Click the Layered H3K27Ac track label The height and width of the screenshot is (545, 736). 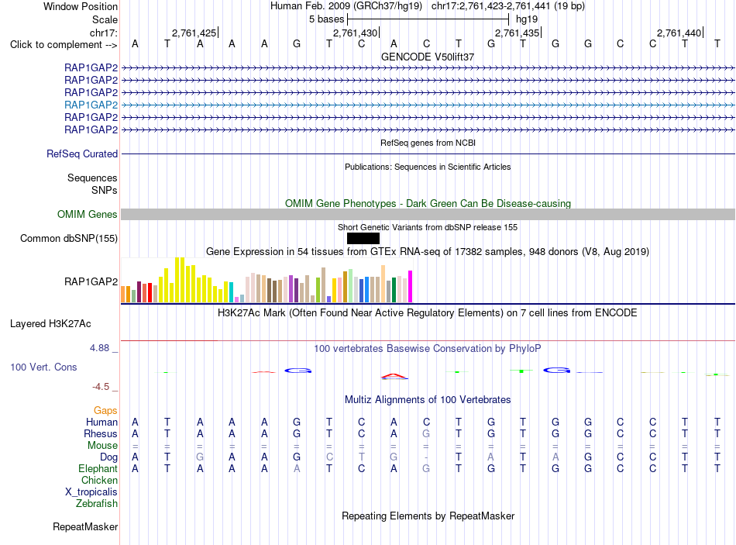(50, 324)
